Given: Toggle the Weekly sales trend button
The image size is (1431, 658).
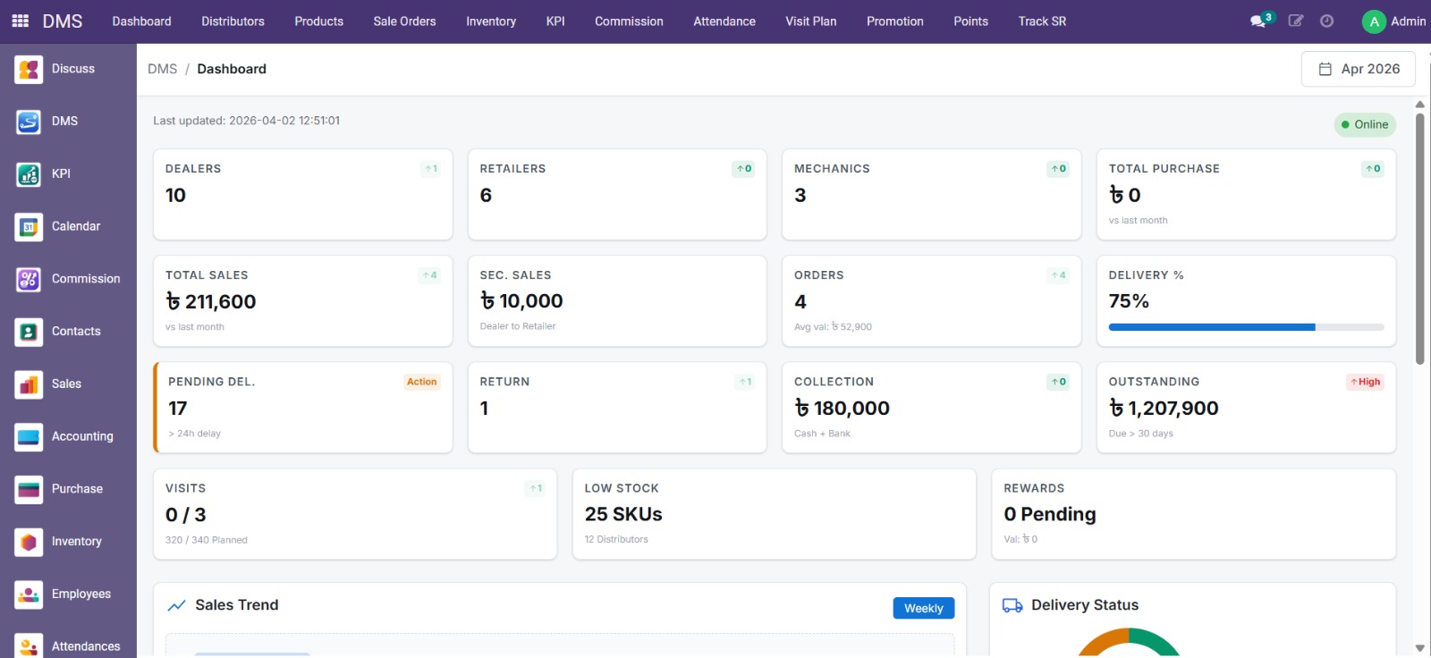Looking at the screenshot, I should [923, 608].
